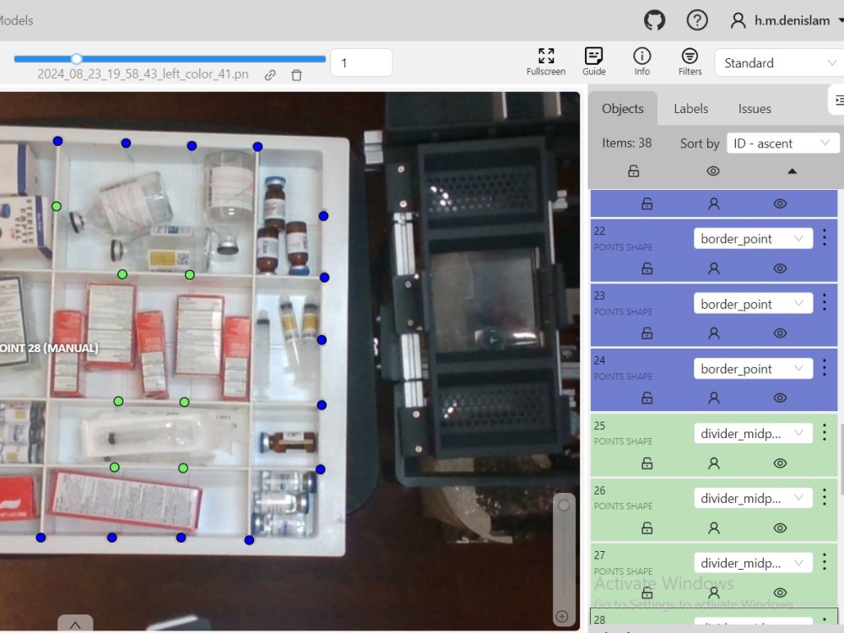
Task: Open the three-dot menu for object 24
Action: pyautogui.click(x=825, y=367)
